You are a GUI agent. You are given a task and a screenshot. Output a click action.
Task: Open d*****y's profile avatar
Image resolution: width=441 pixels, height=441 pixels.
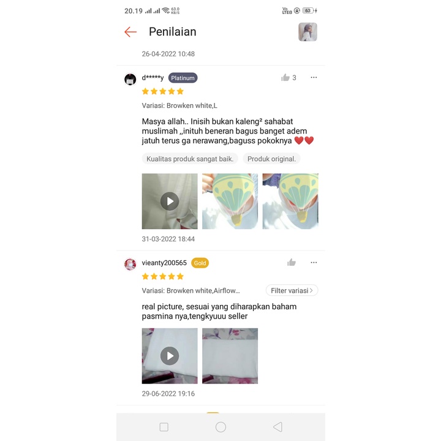130,79
